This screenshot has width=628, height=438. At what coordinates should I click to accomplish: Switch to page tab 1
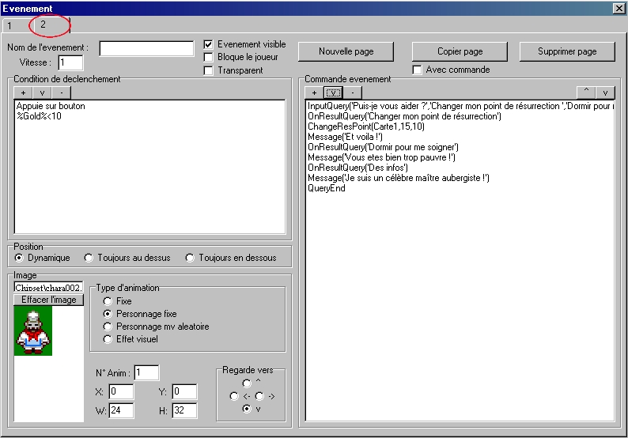[10, 25]
